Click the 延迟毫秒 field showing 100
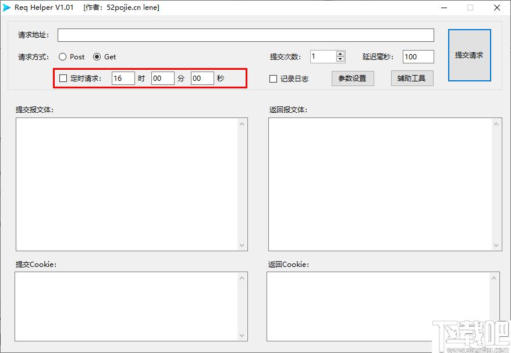This screenshot has width=511, height=353. click(418, 56)
